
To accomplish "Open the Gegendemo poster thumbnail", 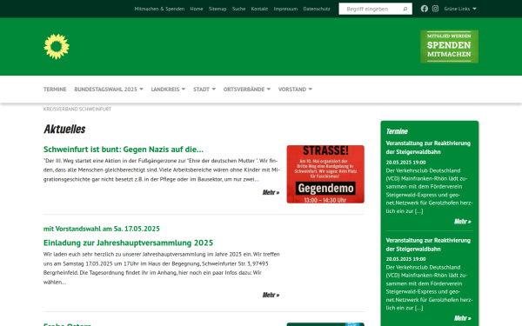I will pos(325,174).
